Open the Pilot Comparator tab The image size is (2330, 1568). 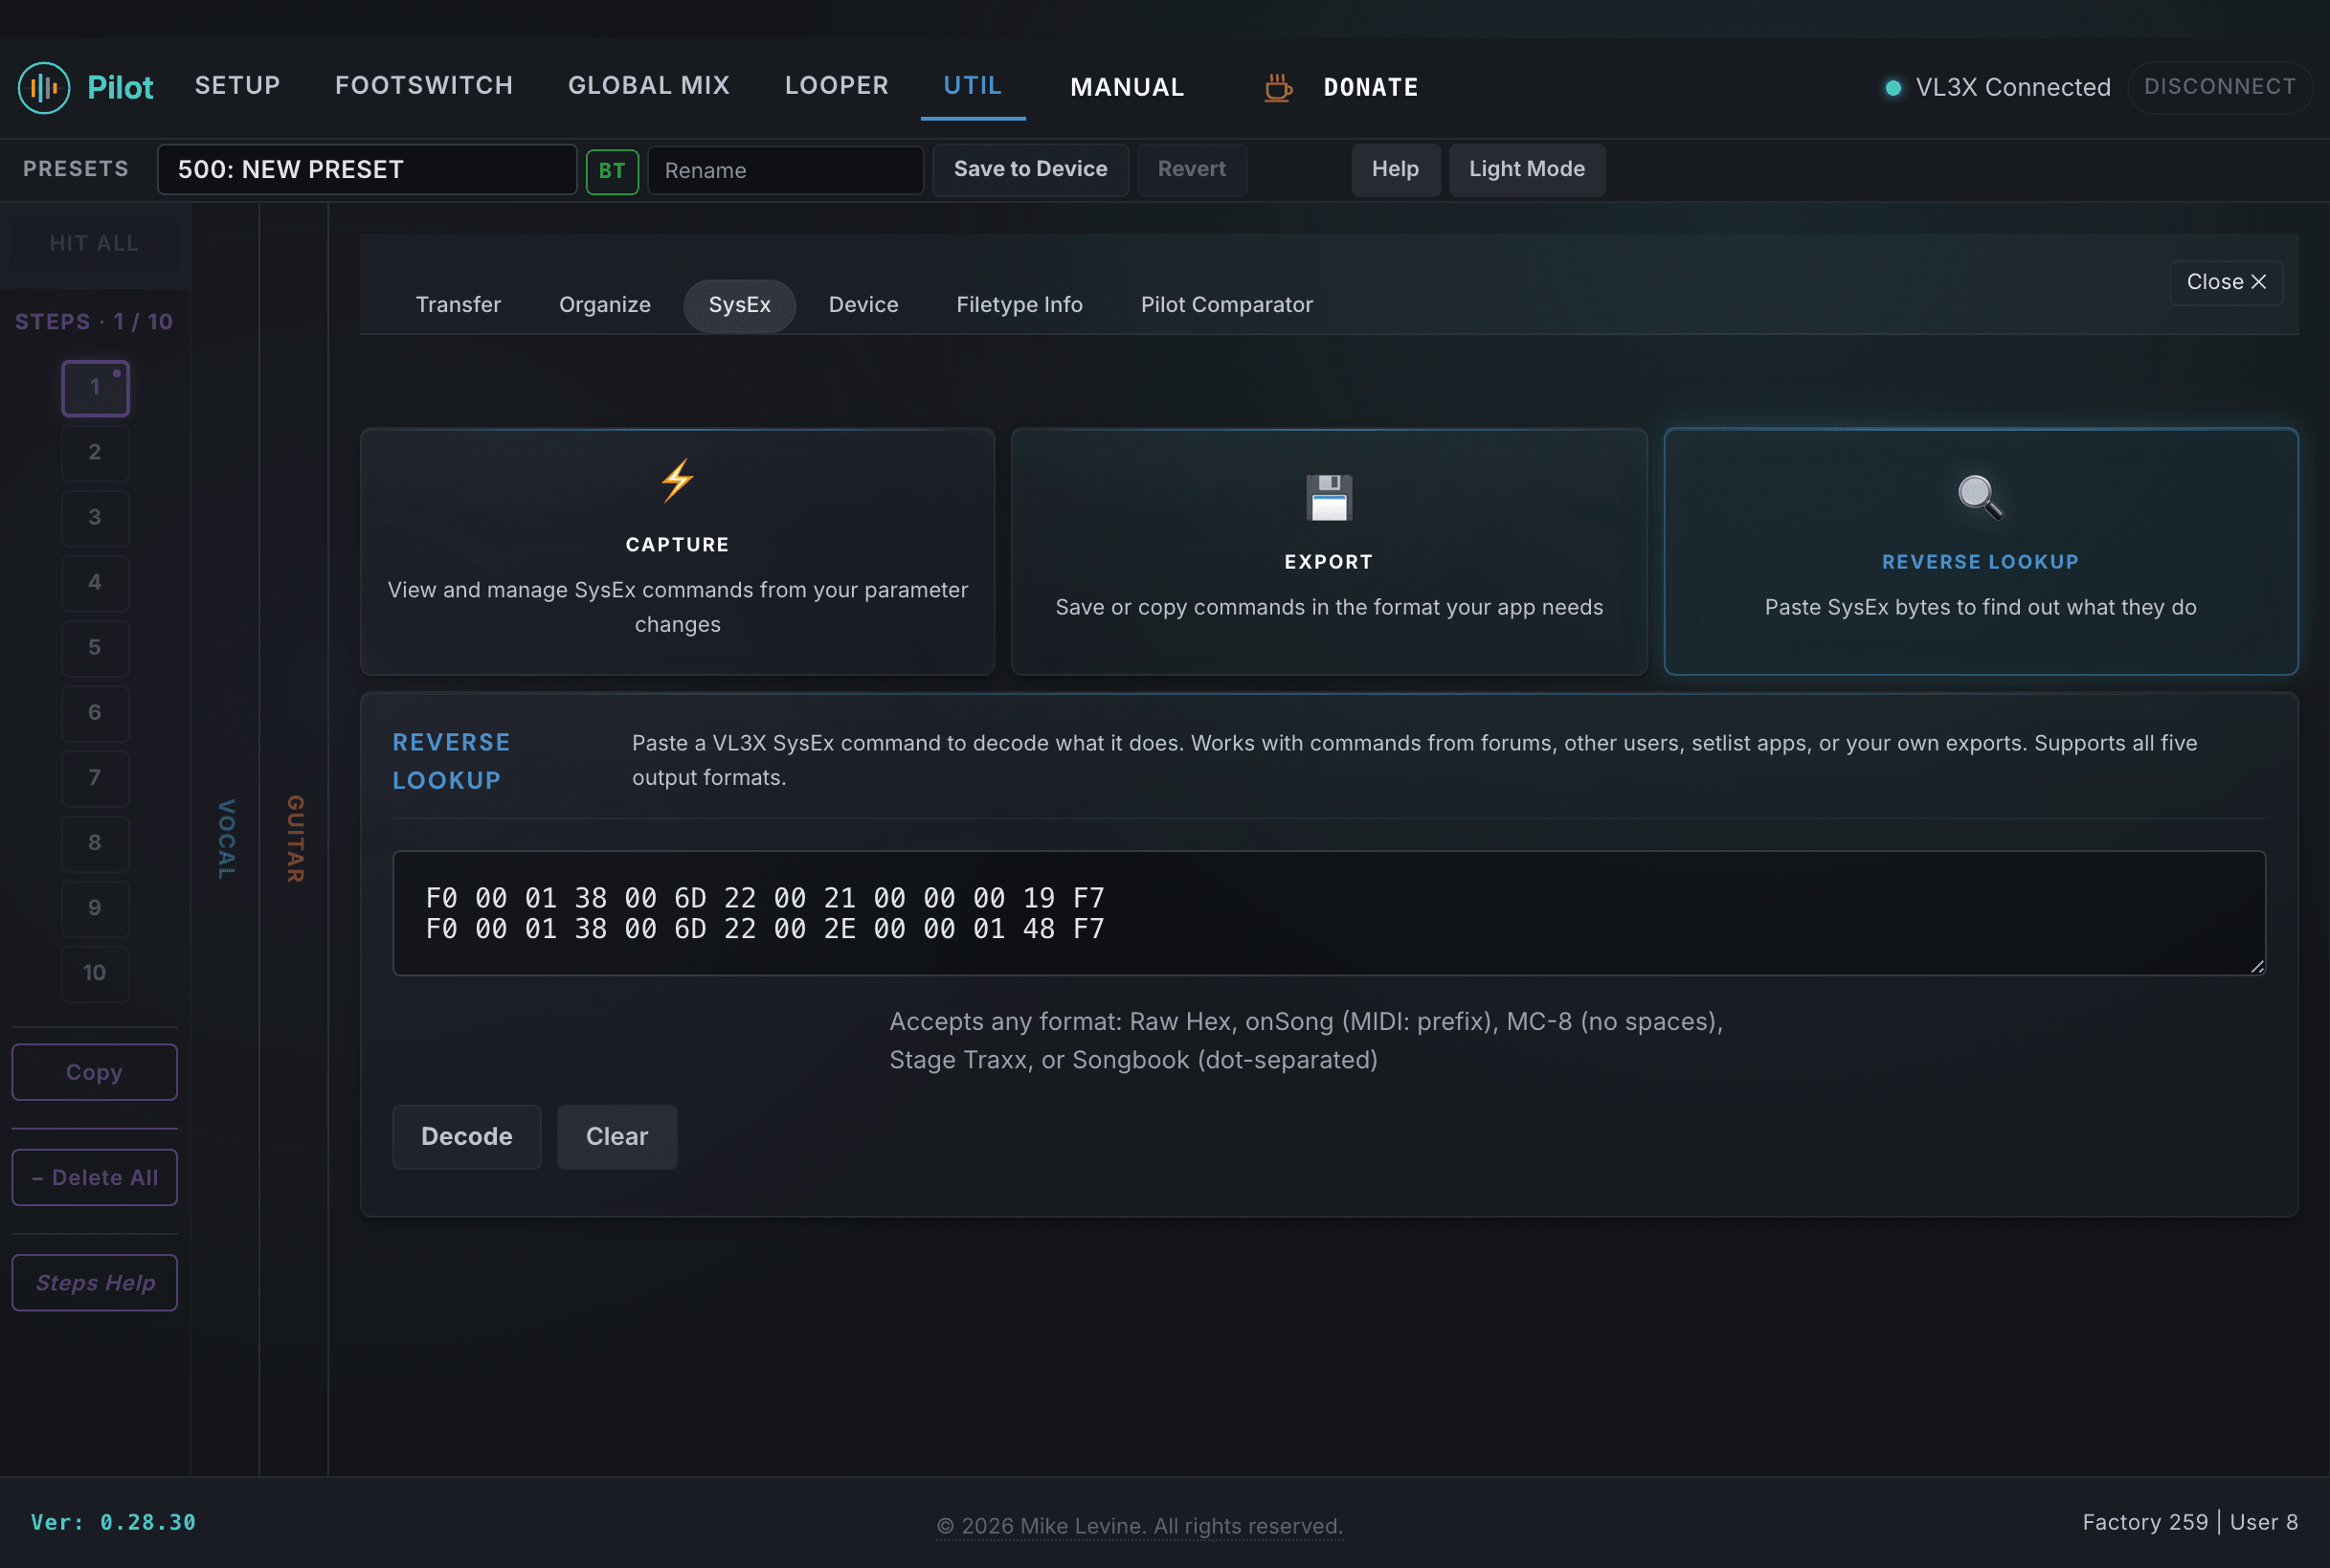1227,305
